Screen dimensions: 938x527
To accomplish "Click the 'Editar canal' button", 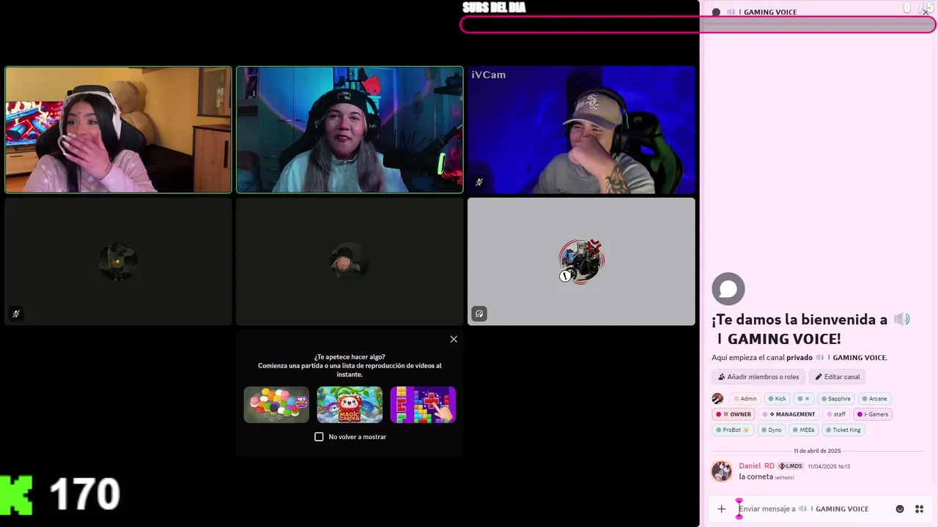I will pos(838,377).
